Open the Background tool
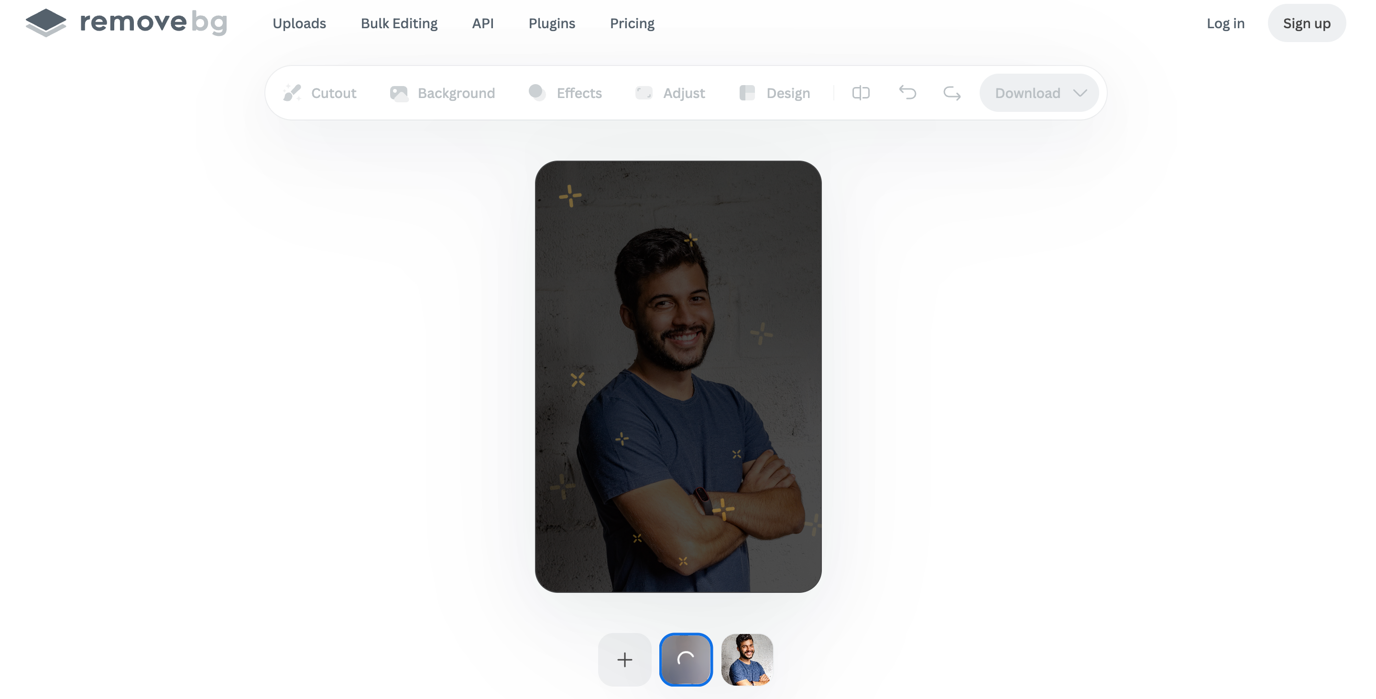Viewport: 1376px width, 699px height. [x=442, y=93]
